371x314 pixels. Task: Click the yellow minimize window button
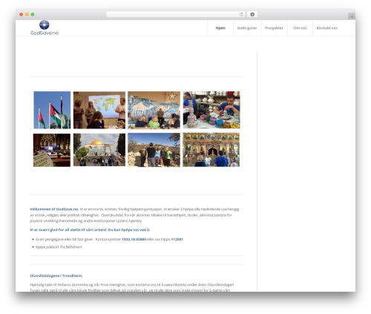tap(27, 14)
